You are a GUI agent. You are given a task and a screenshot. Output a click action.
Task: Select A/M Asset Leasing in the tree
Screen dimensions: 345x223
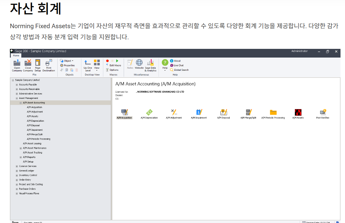32,144
